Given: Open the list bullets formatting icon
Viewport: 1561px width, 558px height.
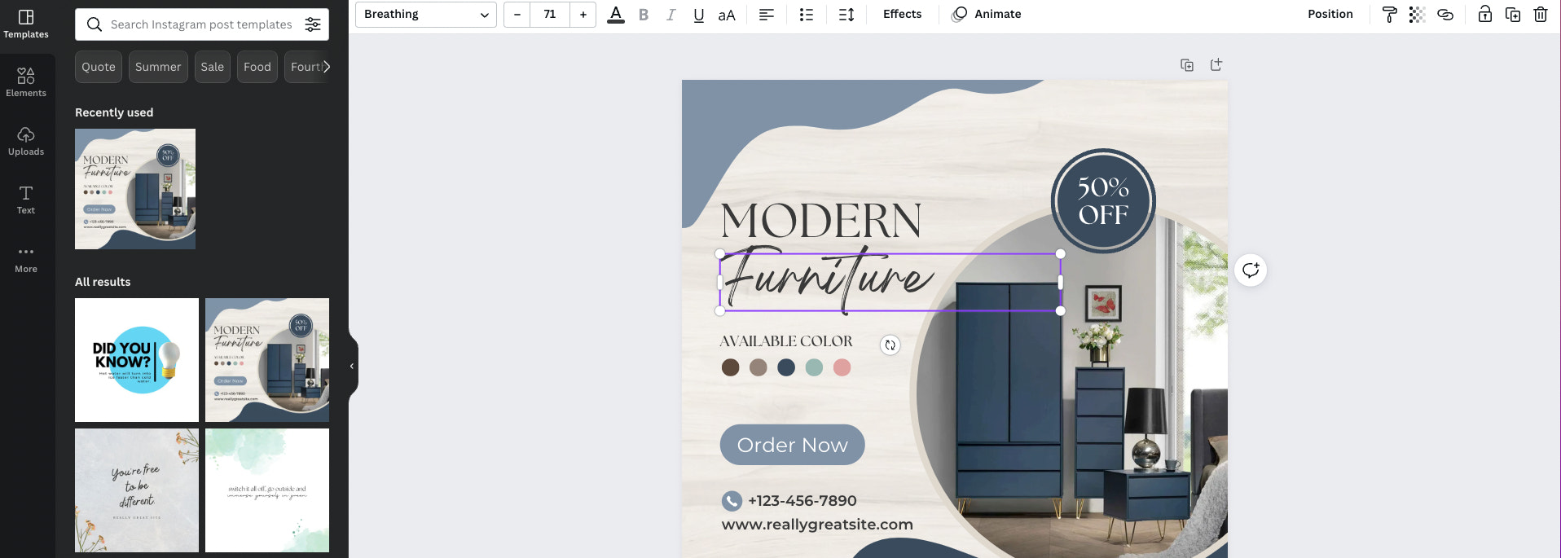Looking at the screenshot, I should 806,15.
